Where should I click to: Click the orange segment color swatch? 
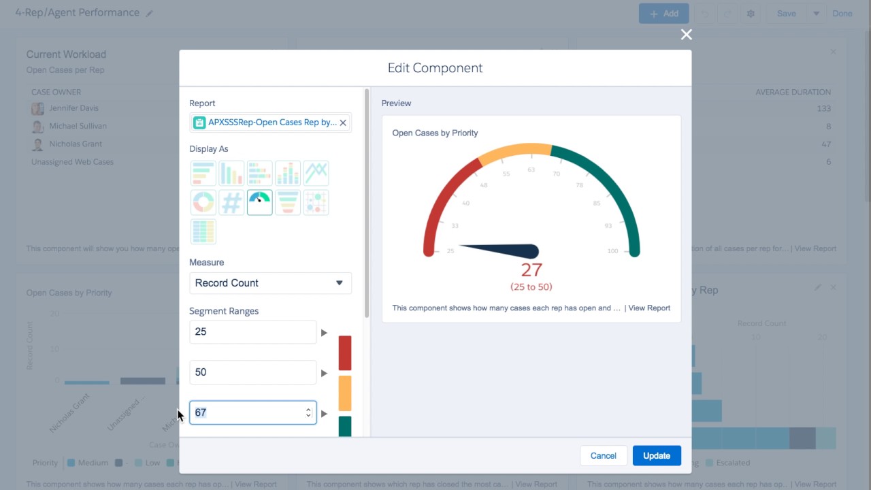pyautogui.click(x=345, y=393)
